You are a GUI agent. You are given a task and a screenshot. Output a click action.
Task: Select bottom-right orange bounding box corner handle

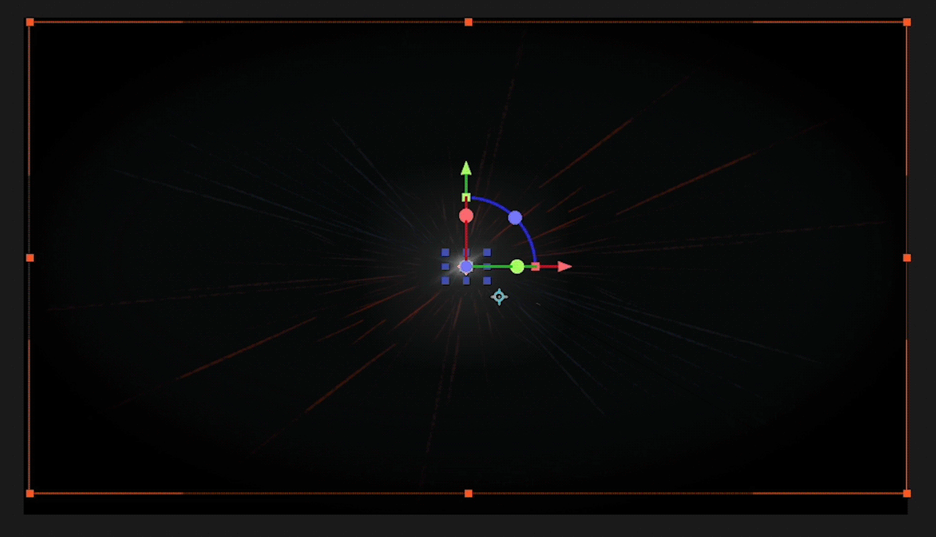[x=907, y=494]
